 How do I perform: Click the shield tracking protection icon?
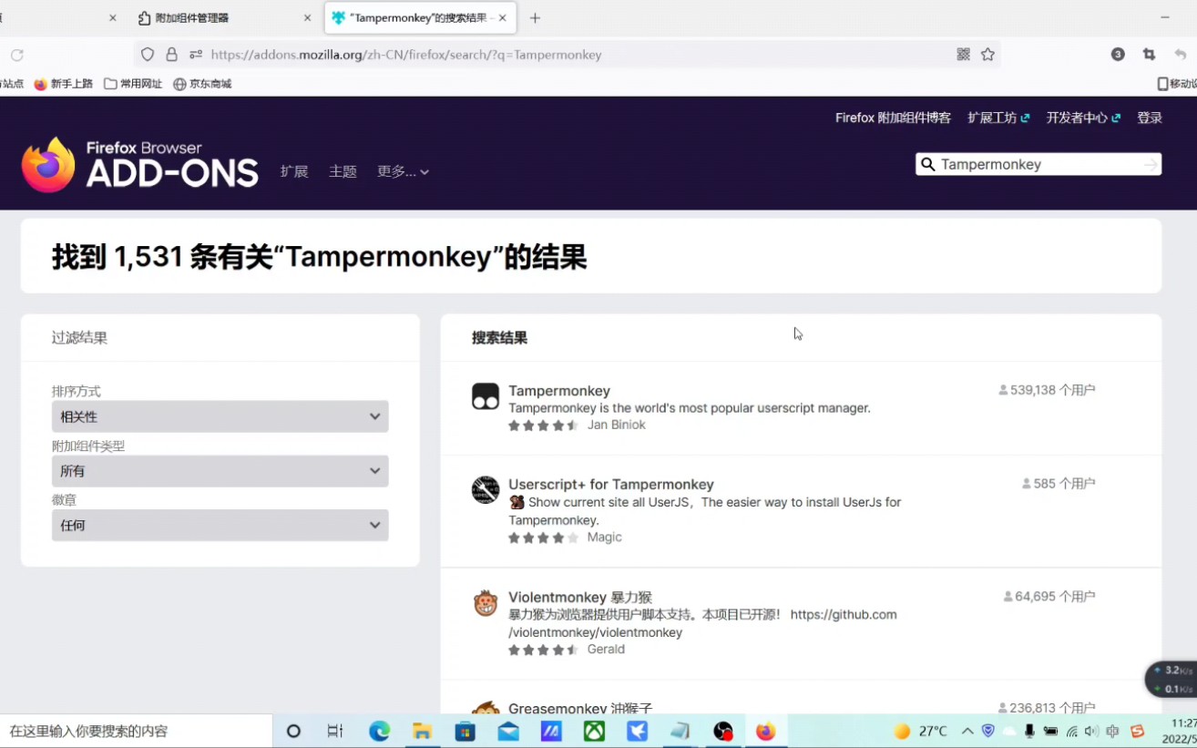[x=148, y=55]
